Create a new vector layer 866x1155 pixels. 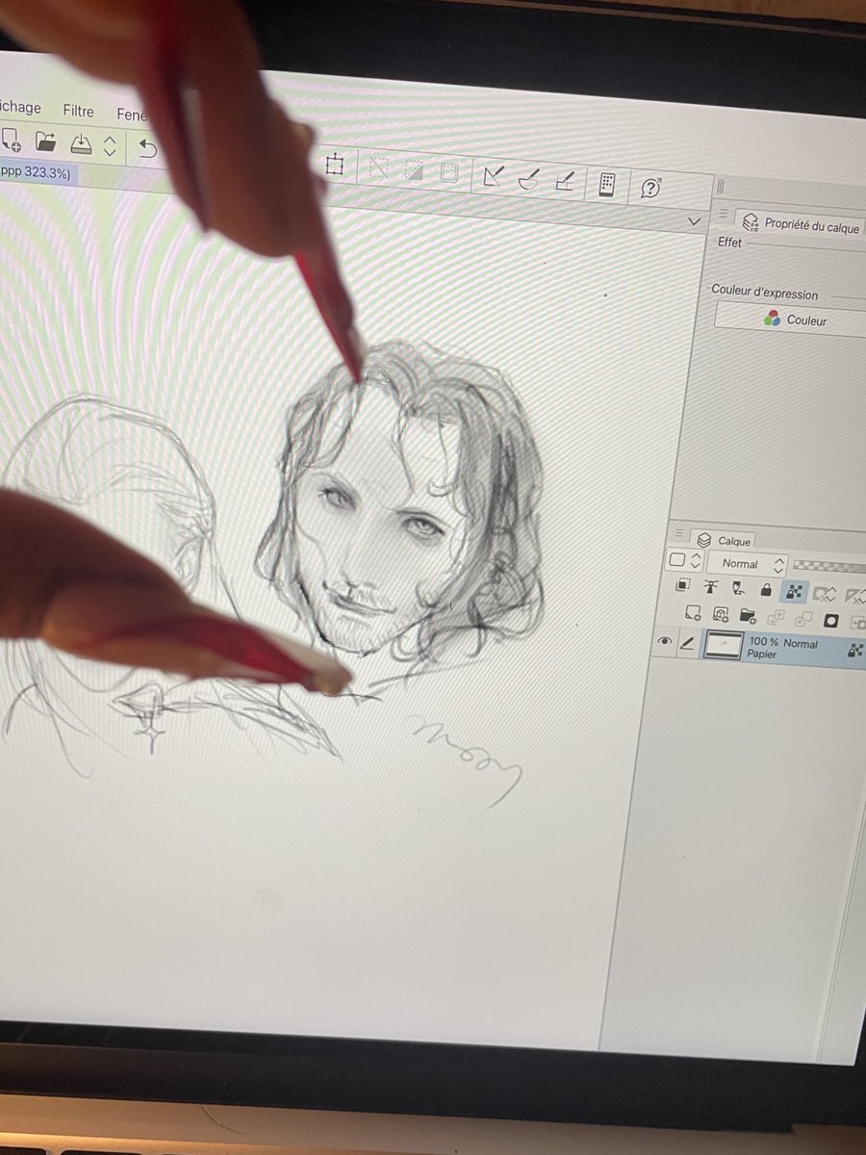719,614
